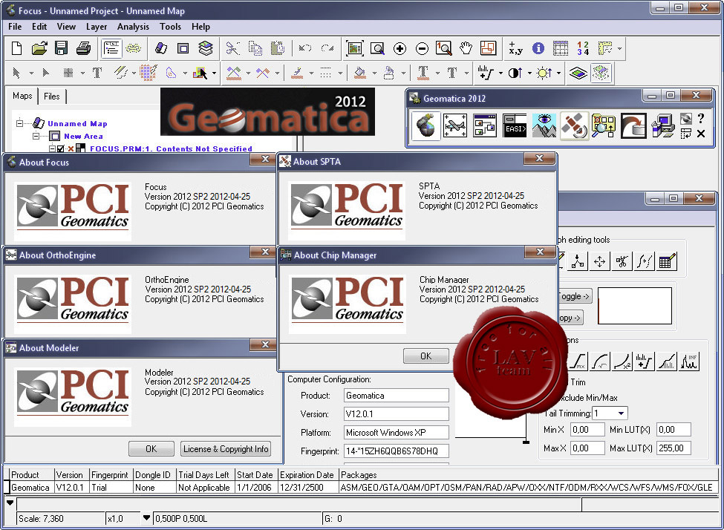This screenshot has height=530, width=724.
Task: Click the INF histogram function icon
Action: click(x=689, y=361)
